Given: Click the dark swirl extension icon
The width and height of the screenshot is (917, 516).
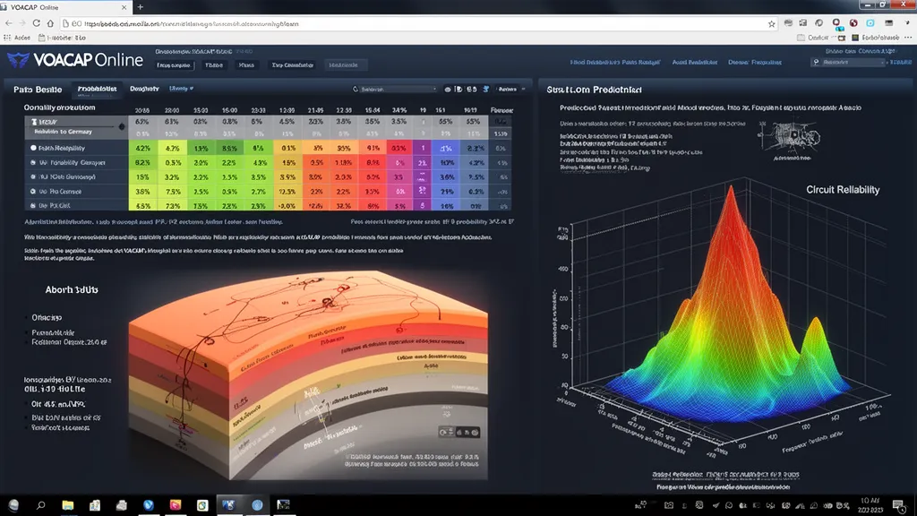Looking at the screenshot, I should click(818, 22).
